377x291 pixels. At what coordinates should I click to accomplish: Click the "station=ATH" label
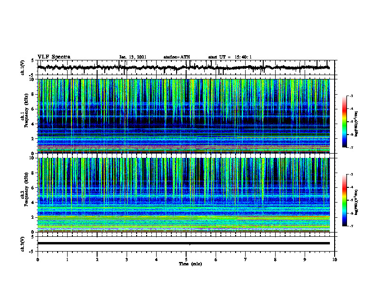(177, 57)
